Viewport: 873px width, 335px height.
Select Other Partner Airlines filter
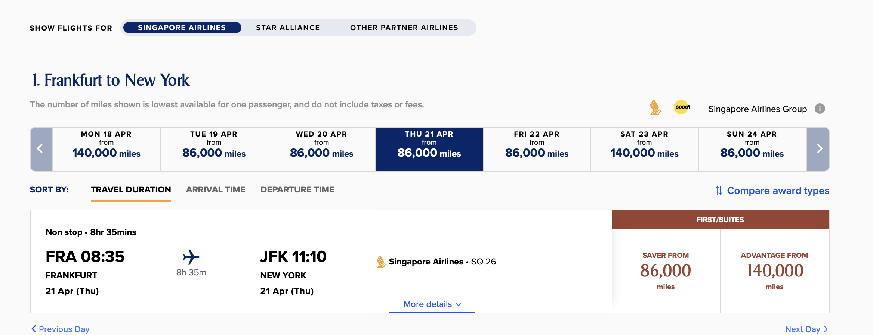(x=404, y=28)
